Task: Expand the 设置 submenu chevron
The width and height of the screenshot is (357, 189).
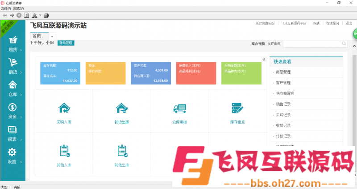Action: 21,162
